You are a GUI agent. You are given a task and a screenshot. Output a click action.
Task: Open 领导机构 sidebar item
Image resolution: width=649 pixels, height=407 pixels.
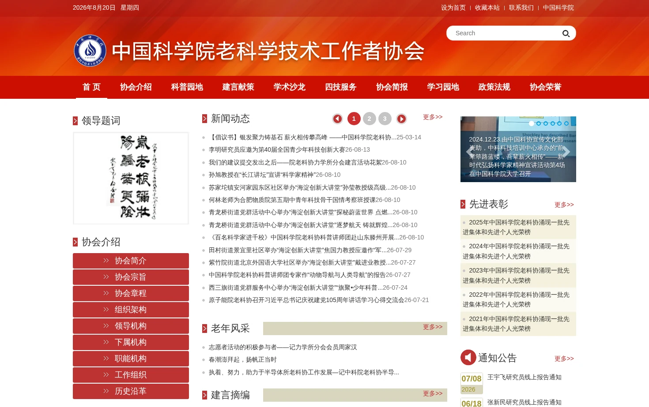pos(131,326)
